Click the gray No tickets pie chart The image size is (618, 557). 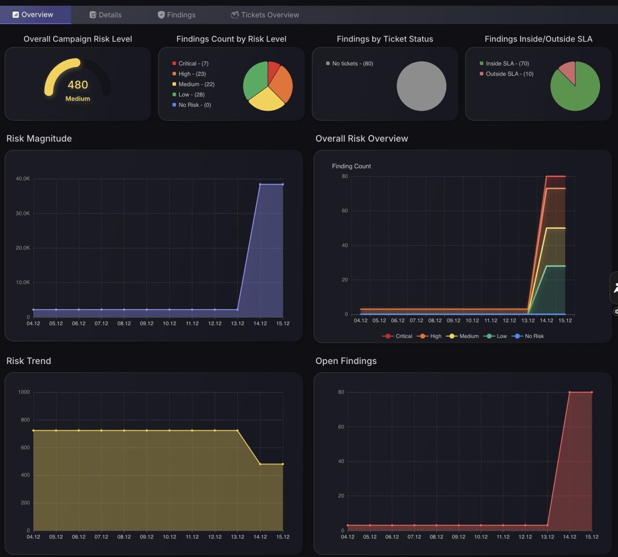(x=421, y=86)
